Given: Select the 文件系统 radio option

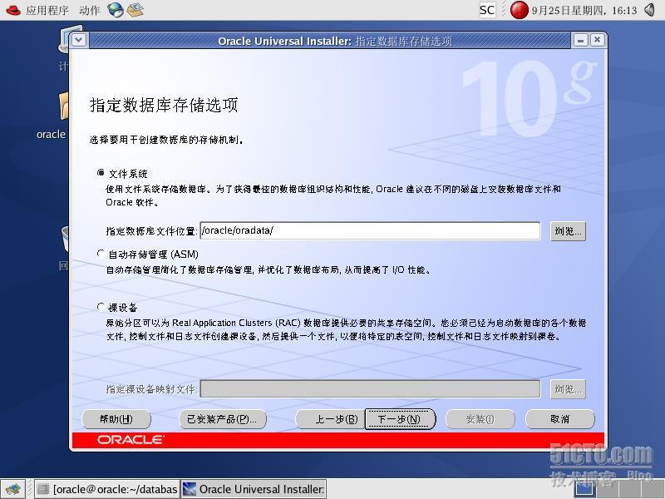Looking at the screenshot, I should 101,173.
